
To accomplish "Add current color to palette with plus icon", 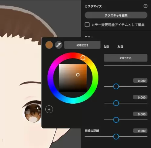I will click(49, 109).
